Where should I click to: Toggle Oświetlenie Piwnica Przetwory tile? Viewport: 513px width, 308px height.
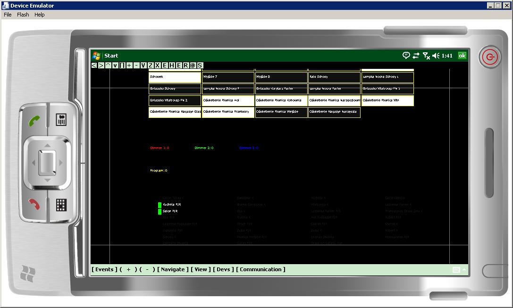228,112
